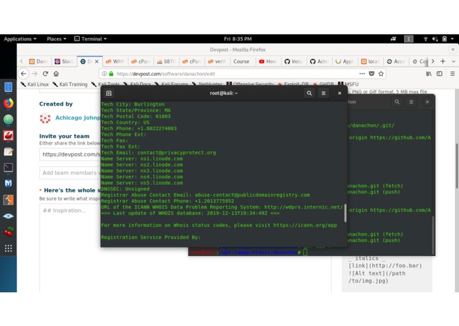Click the volume icon in system tray
Image resolution: width=459 pixels, height=326 pixels.
coord(435,38)
